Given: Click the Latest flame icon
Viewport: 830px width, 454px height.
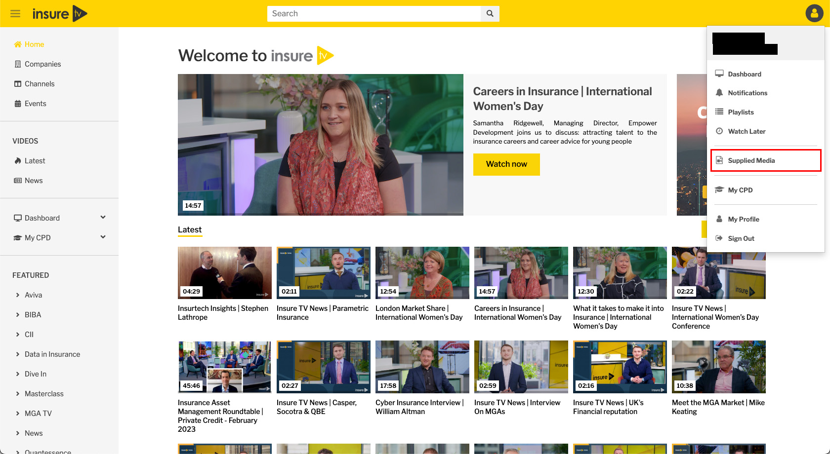Looking at the screenshot, I should point(18,161).
